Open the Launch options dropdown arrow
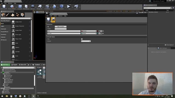The width and height of the screenshot is (175, 98). (x=80, y=7)
